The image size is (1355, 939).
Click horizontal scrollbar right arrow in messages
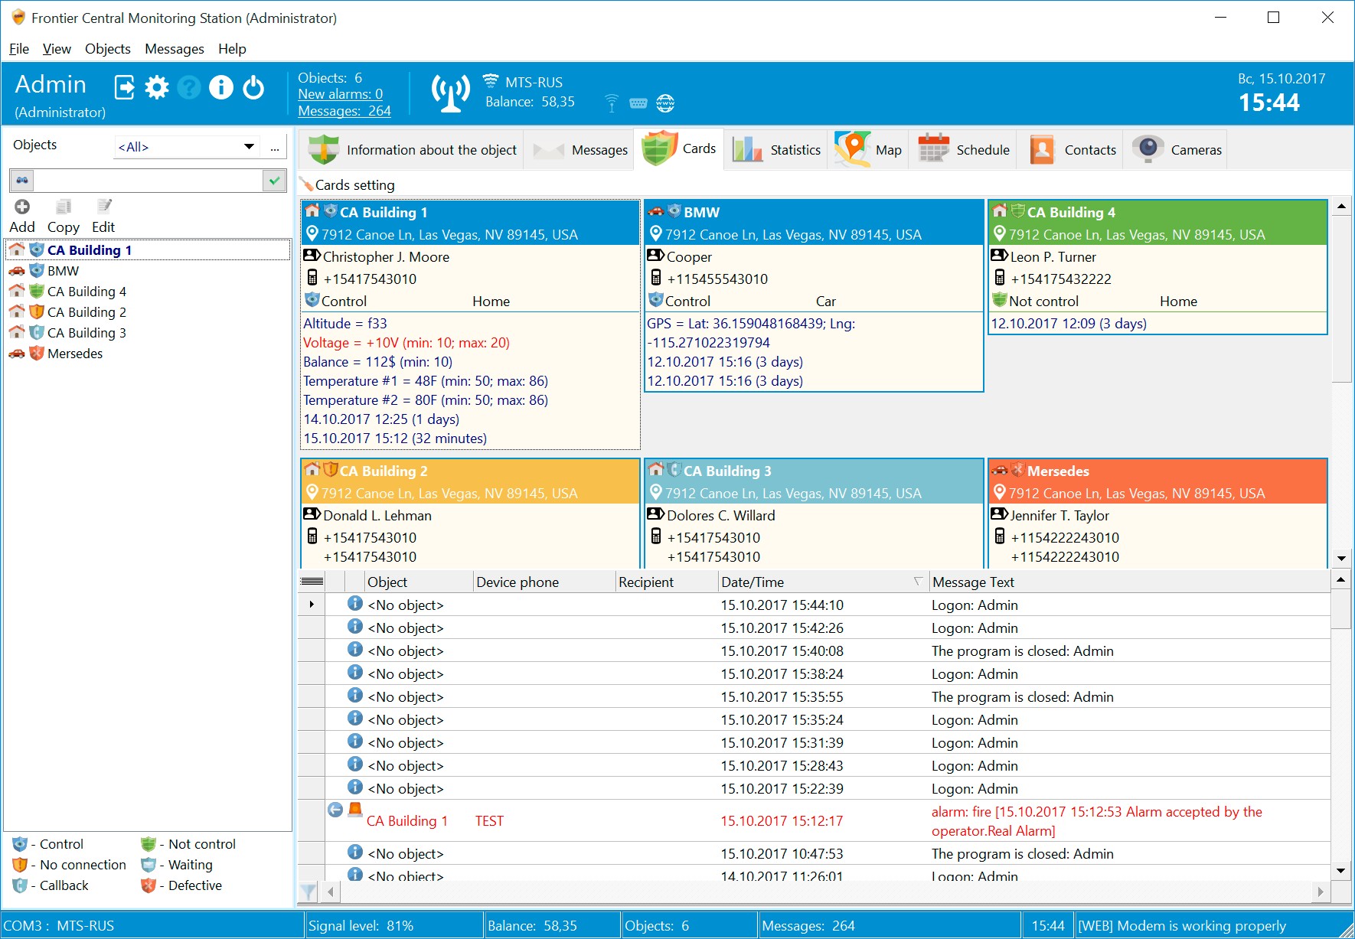1321,892
